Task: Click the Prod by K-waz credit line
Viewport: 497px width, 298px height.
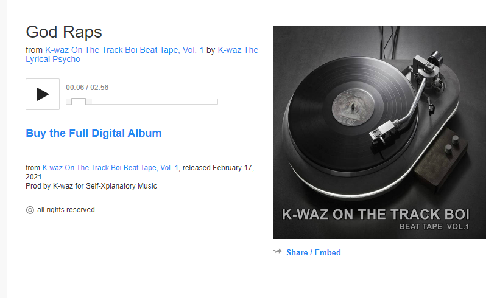Action: [x=91, y=186]
